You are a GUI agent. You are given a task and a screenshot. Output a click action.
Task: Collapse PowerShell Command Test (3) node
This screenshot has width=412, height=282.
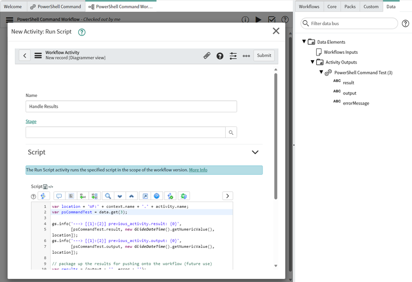click(x=321, y=72)
